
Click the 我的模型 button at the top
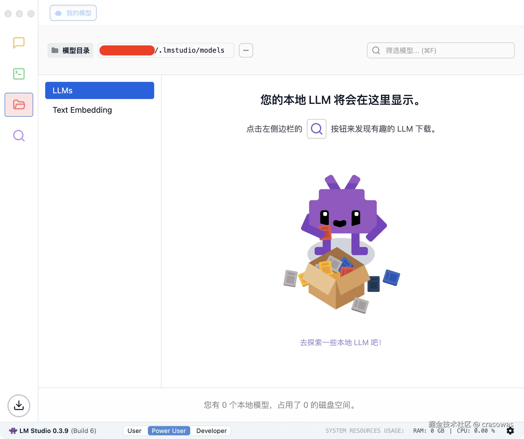[73, 13]
